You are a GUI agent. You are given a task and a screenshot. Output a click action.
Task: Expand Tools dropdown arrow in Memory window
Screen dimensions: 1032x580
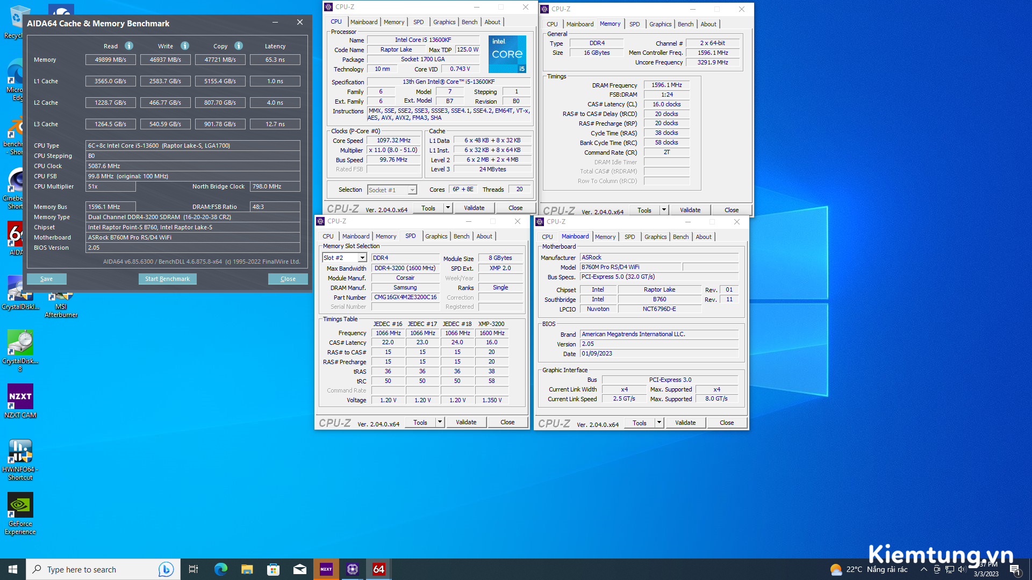(x=664, y=210)
